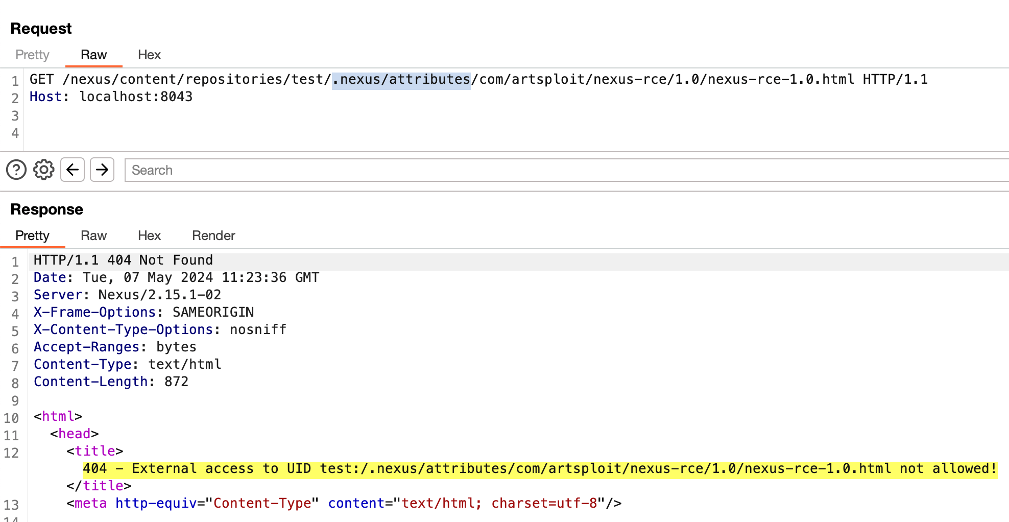Open the Hex tab of the Response
Screen dimensions: 1009x522
pos(149,235)
